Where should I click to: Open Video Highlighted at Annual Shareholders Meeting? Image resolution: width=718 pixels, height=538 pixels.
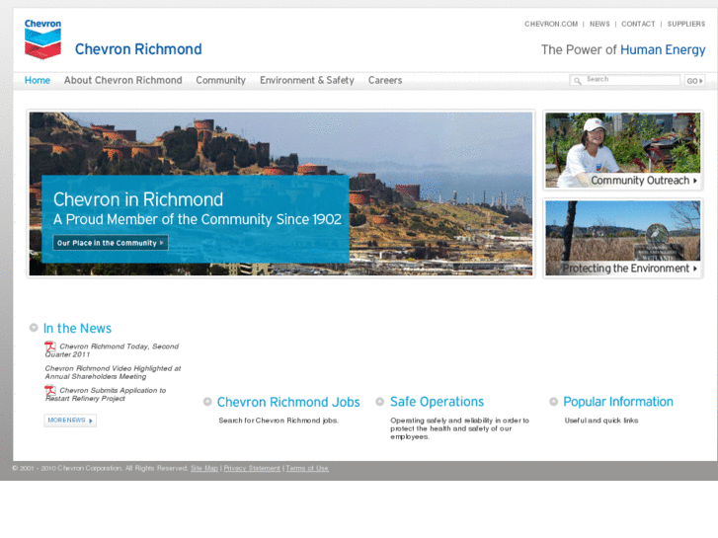[x=113, y=372]
